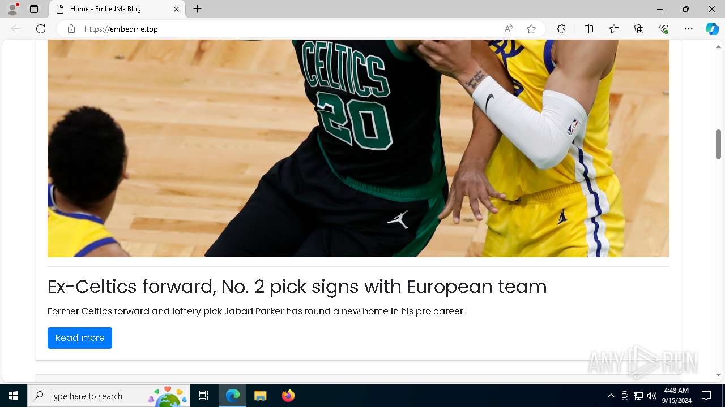The width and height of the screenshot is (725, 407).
Task: Click the taskbar search box
Action: (x=109, y=396)
